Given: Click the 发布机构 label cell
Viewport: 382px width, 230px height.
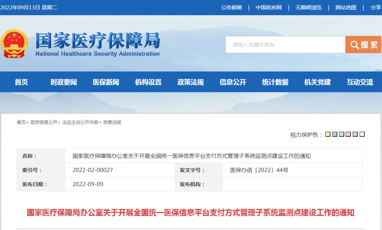Looking at the screenshot, I should pos(198,184).
